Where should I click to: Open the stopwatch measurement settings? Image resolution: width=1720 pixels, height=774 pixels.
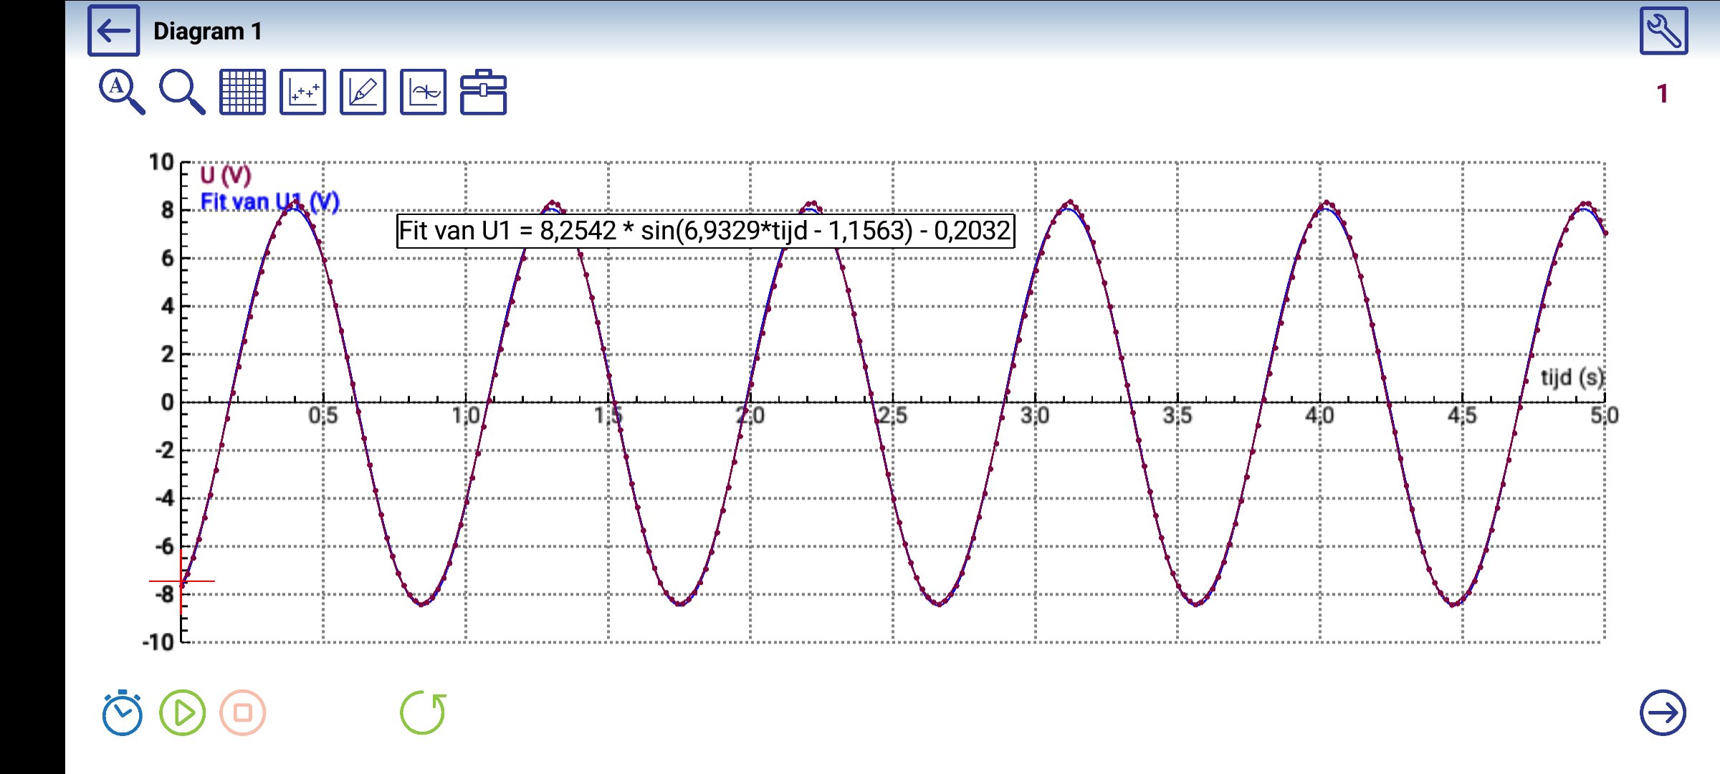(122, 712)
